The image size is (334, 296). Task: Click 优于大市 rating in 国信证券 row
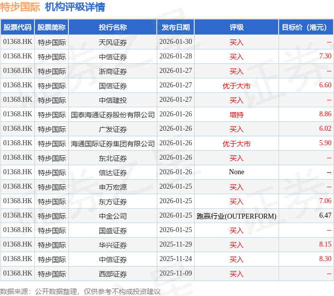tap(237, 86)
